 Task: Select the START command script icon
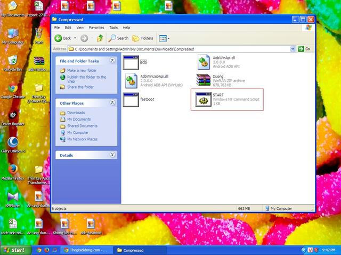[x=204, y=99]
